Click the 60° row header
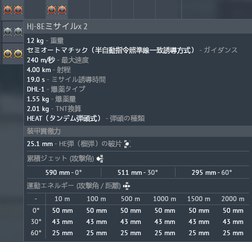The height and width of the screenshot is (242, 252). (x=36, y=233)
